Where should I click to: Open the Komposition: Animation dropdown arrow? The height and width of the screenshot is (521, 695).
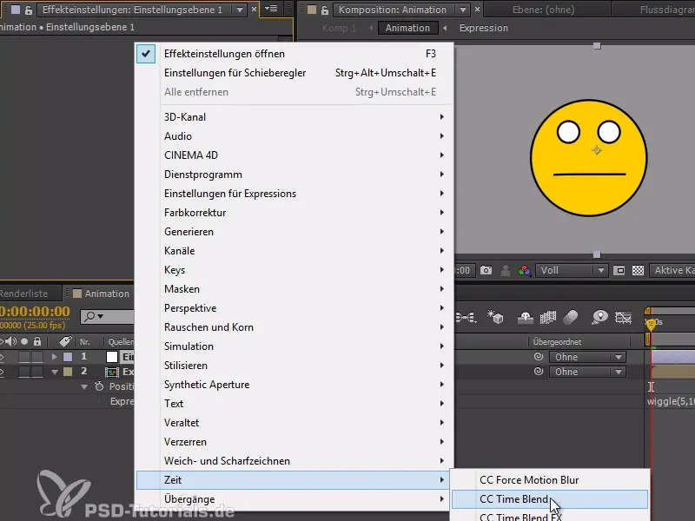[x=463, y=10]
